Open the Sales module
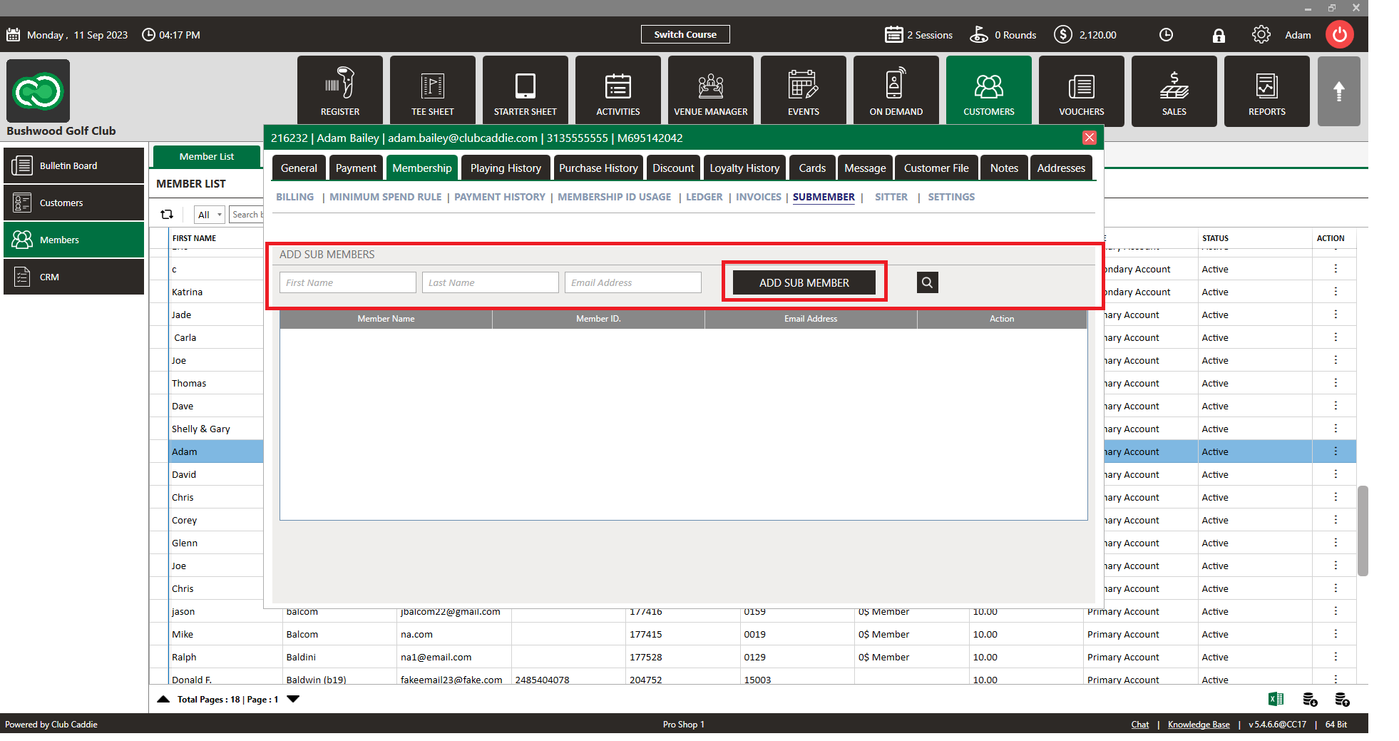1399x741 pixels. pos(1174,91)
